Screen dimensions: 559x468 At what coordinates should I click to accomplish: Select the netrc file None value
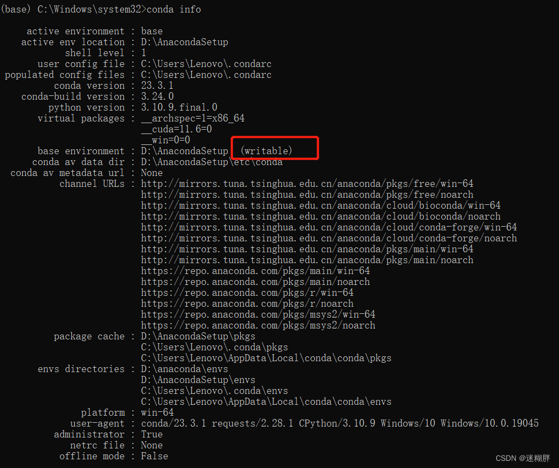pyautogui.click(x=151, y=445)
